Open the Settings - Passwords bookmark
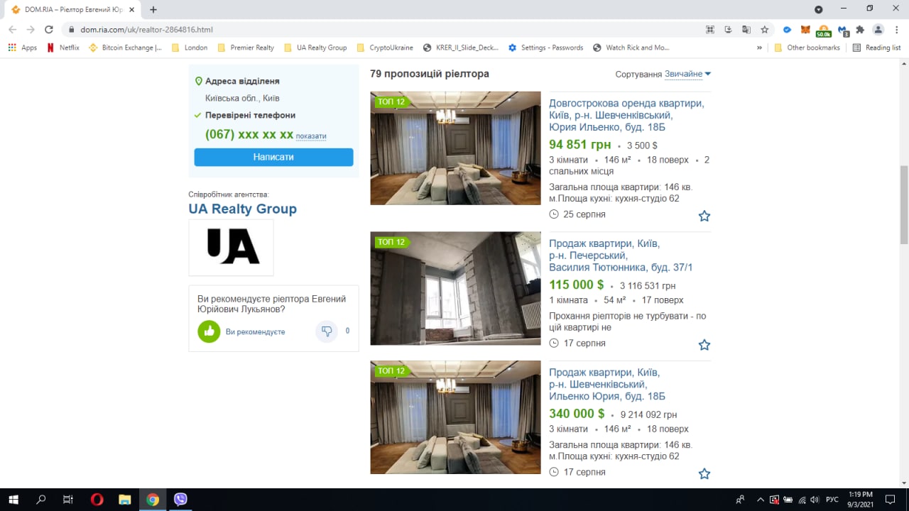Screen dimensions: 909x511 point(545,48)
